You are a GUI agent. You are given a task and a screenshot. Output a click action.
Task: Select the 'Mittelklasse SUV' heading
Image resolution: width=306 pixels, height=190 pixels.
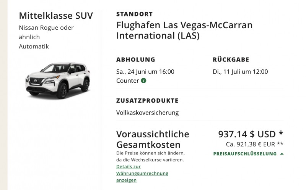(55, 16)
